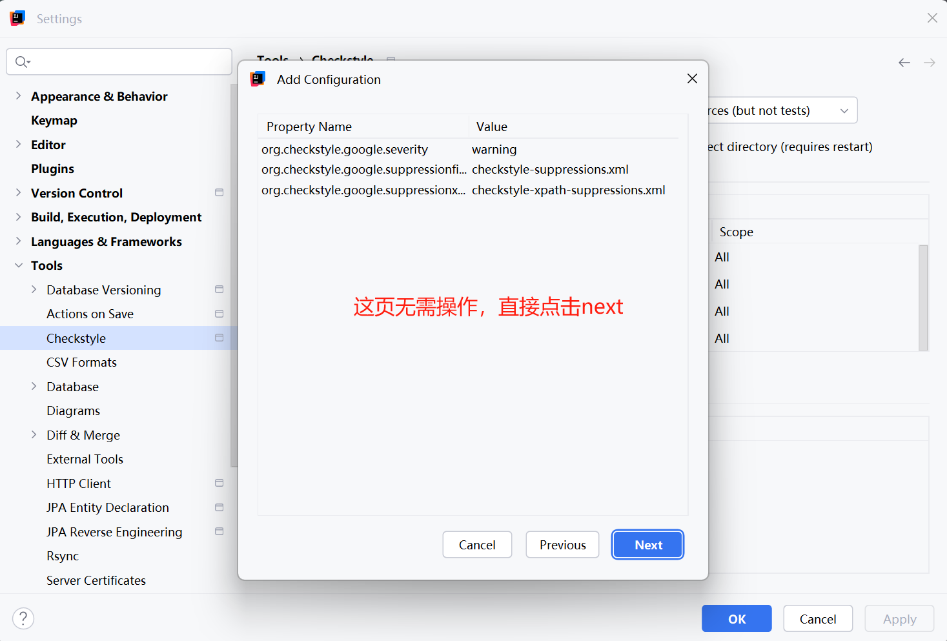Navigate forward with the right arrow
Screen dimensions: 947x641
coord(929,63)
